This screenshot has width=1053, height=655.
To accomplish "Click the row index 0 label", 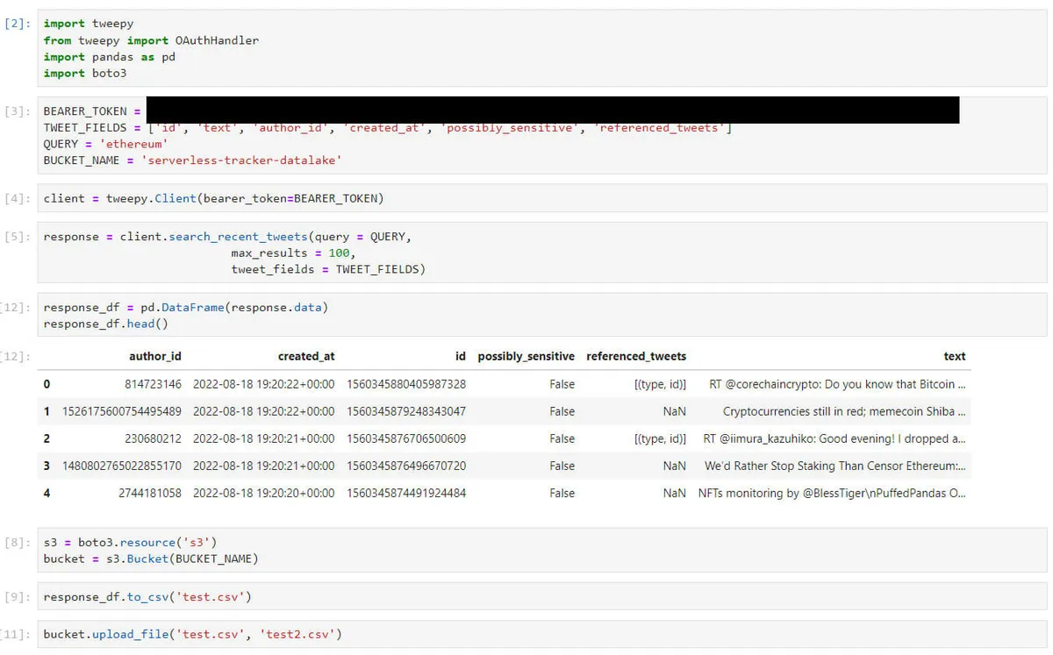I will pyautogui.click(x=47, y=384).
